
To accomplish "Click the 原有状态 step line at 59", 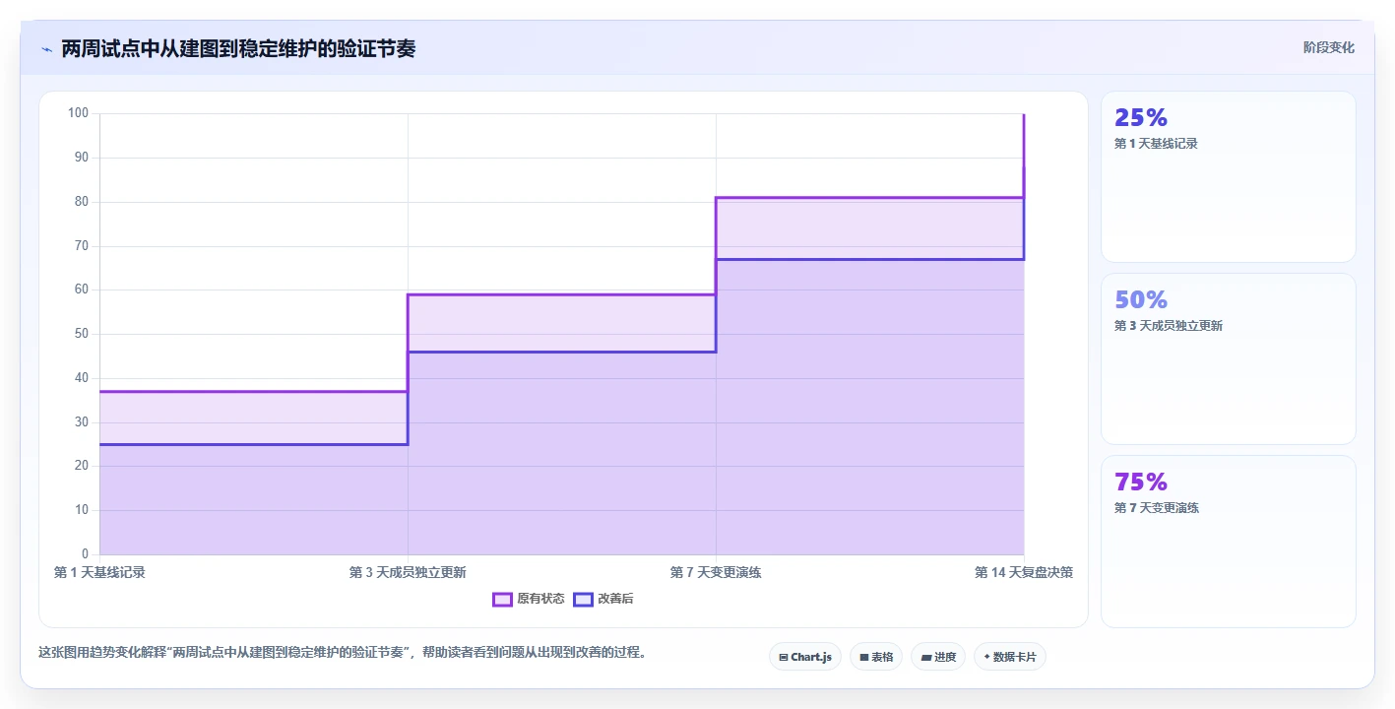I will point(561,294).
